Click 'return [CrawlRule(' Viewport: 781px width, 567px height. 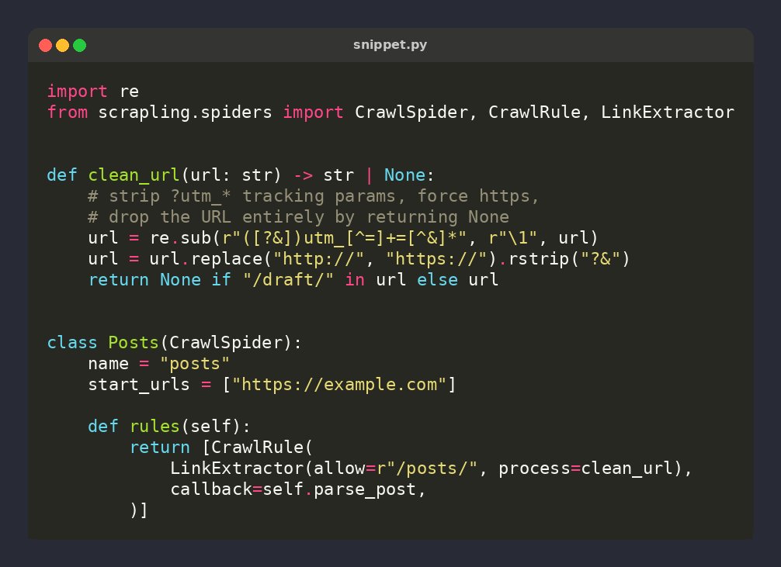[x=221, y=447]
